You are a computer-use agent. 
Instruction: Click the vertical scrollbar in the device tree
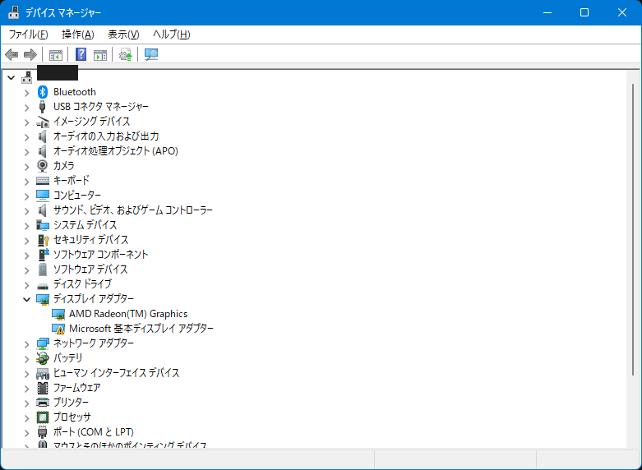[633, 229]
